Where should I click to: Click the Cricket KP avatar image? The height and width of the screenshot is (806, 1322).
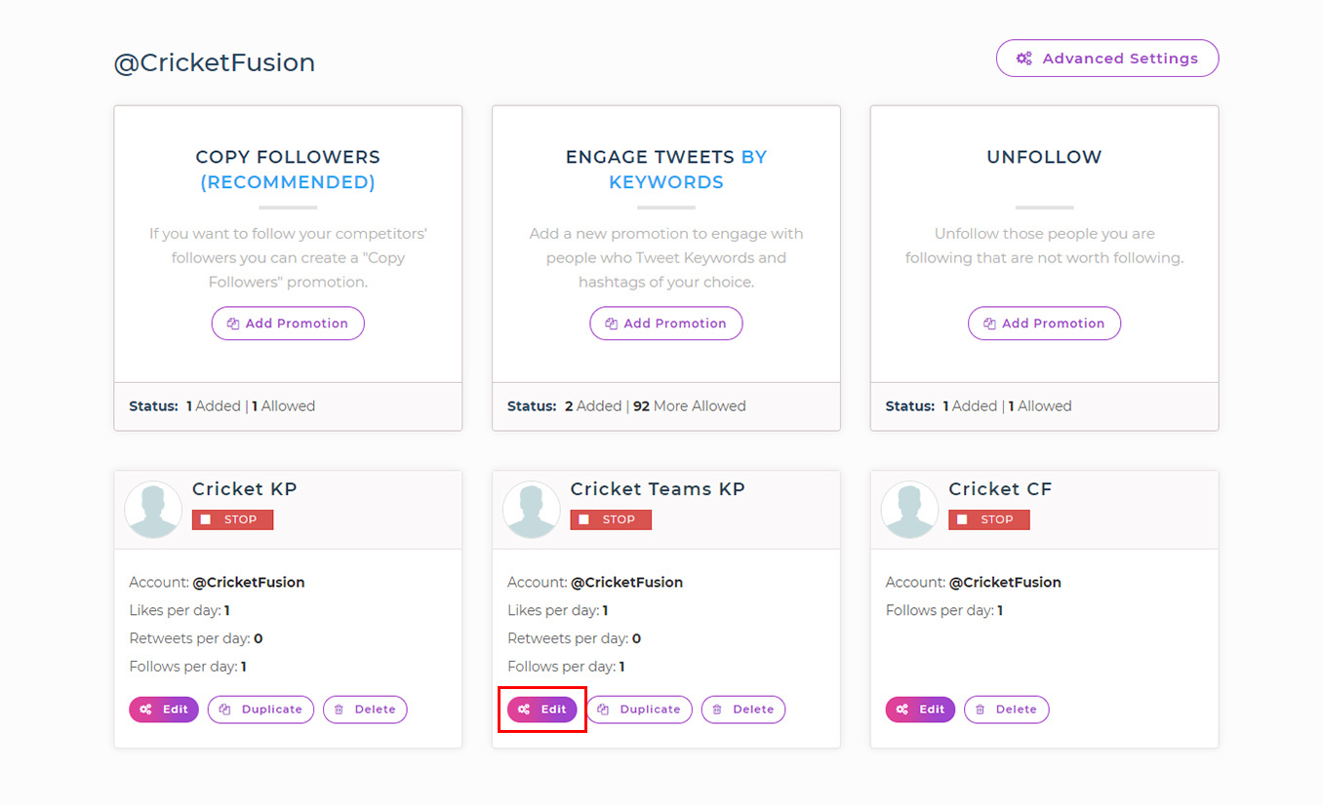coord(154,510)
